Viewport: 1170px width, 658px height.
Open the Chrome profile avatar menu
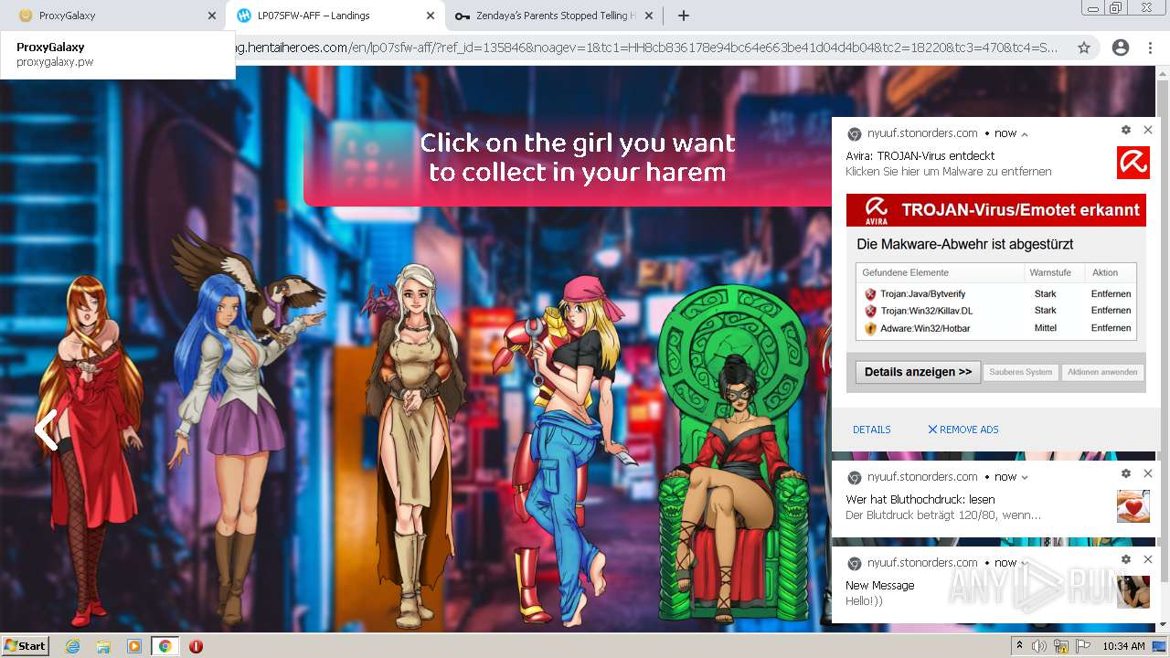[x=1120, y=48]
